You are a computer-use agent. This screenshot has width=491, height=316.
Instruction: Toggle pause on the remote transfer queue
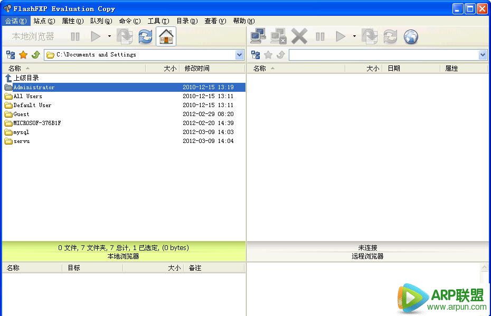coord(320,36)
